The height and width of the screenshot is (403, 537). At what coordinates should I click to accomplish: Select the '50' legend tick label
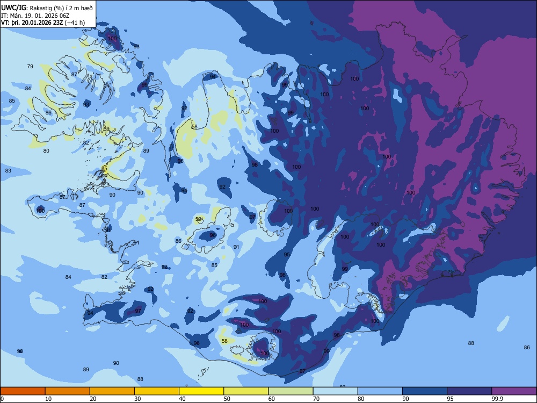pos(227,399)
